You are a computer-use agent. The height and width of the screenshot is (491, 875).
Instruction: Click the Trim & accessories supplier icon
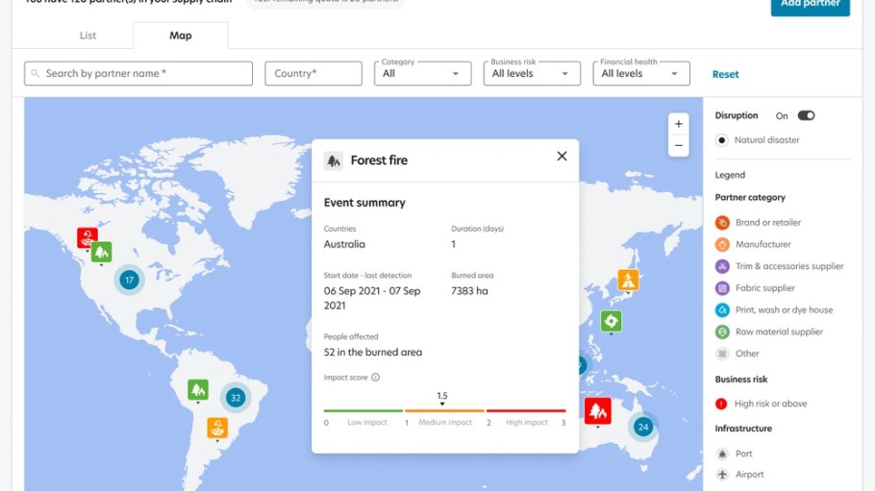pyautogui.click(x=722, y=266)
